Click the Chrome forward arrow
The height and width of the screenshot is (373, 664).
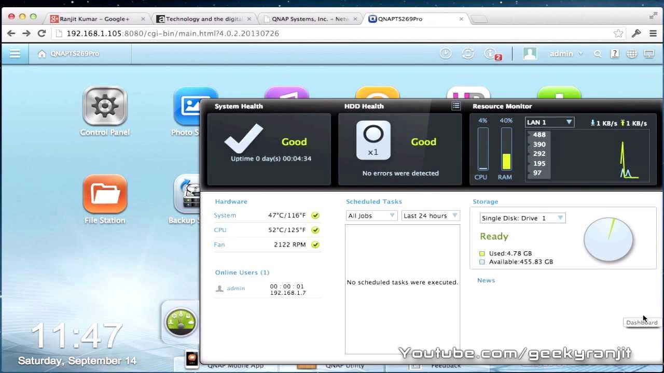[26, 33]
